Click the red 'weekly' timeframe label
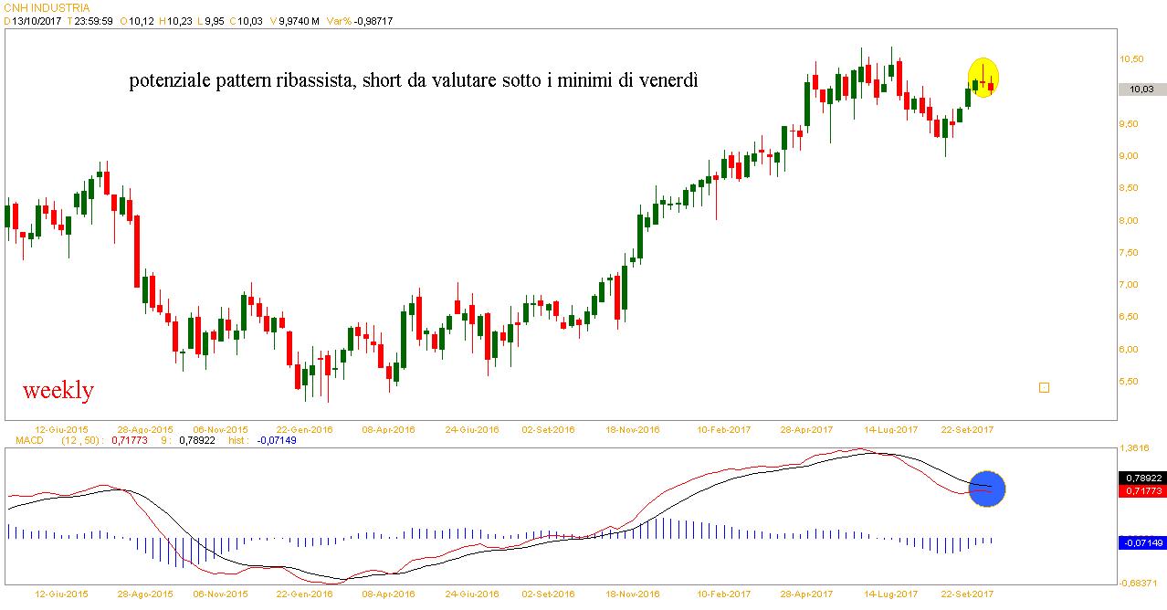This screenshot has height=610, width=1167. coord(58,391)
